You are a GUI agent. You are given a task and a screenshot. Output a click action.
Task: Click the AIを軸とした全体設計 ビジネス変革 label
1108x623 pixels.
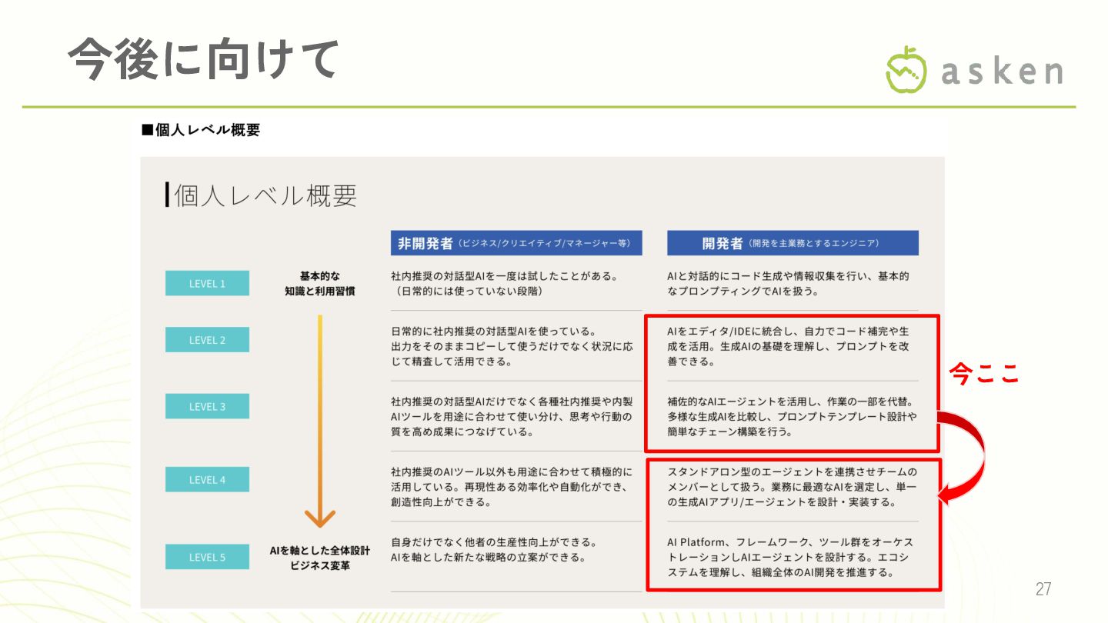pyautogui.click(x=319, y=558)
